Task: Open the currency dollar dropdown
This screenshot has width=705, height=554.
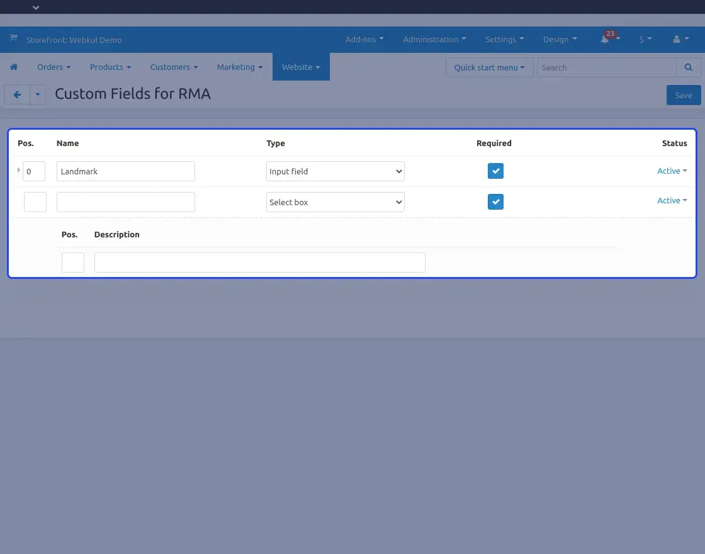Action: [x=645, y=39]
